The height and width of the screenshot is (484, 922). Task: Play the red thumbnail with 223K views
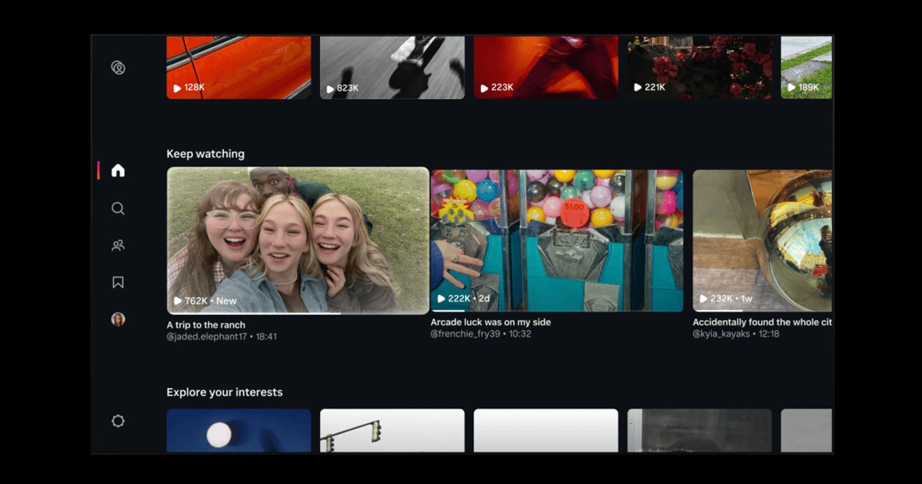point(546,67)
